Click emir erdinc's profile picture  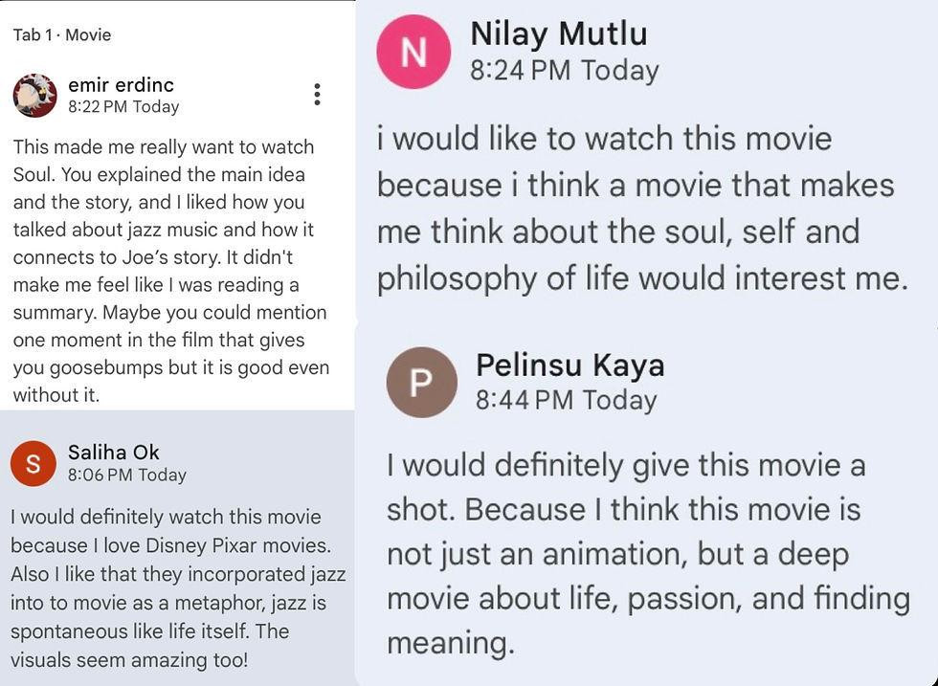[34, 95]
